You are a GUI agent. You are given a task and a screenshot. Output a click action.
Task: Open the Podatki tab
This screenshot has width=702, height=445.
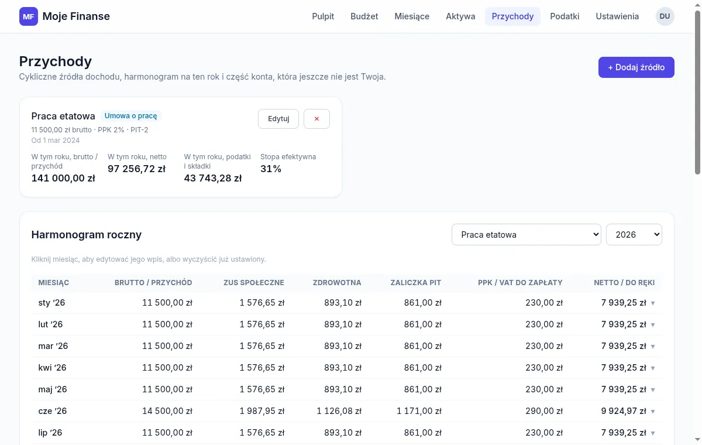pyautogui.click(x=565, y=16)
